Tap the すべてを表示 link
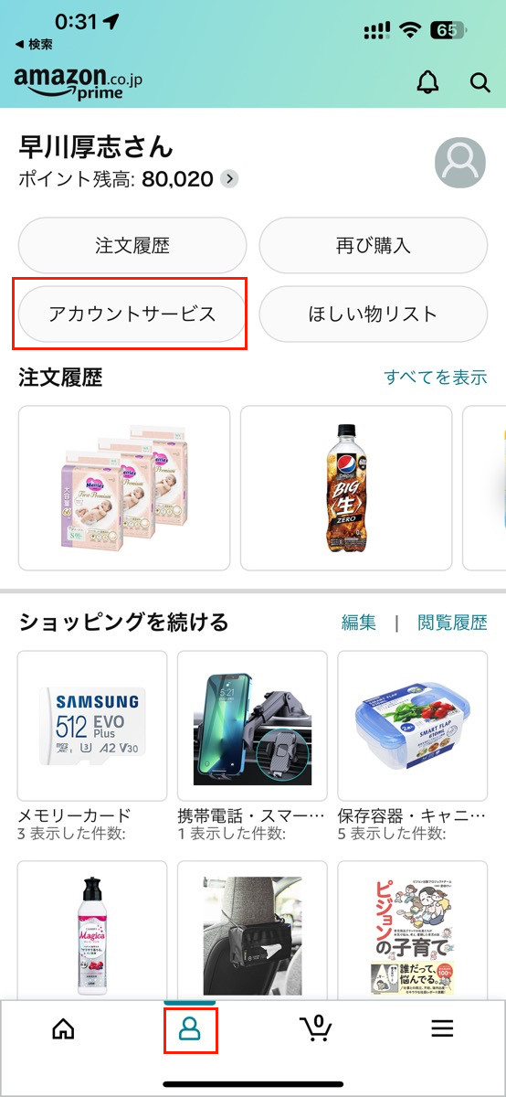 [436, 377]
